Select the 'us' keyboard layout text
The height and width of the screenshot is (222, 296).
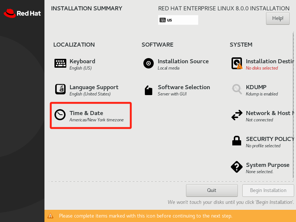coord(170,20)
